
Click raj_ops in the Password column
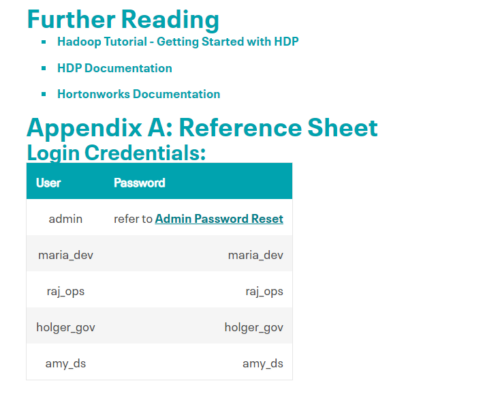(264, 291)
